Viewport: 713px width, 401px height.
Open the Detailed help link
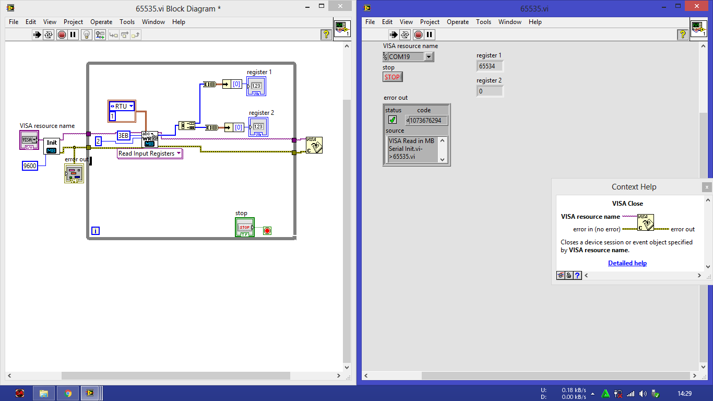tap(627, 263)
